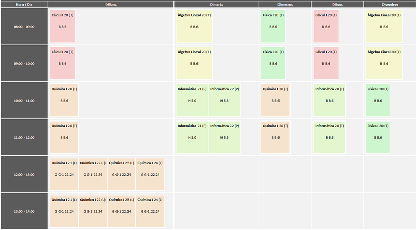This screenshot has height=230, width=418.
Task: Select Química I 24 (L) lab at 13:00
Action: click(x=150, y=211)
